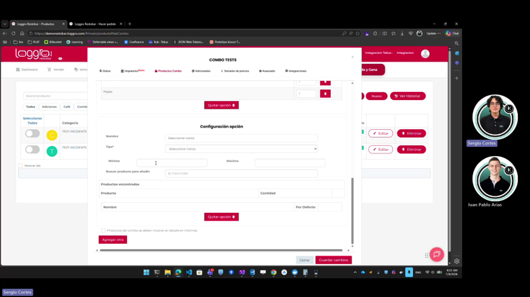Screen dimensions: 530x297
Task: Click the Cerrar button
Action: 305,260
